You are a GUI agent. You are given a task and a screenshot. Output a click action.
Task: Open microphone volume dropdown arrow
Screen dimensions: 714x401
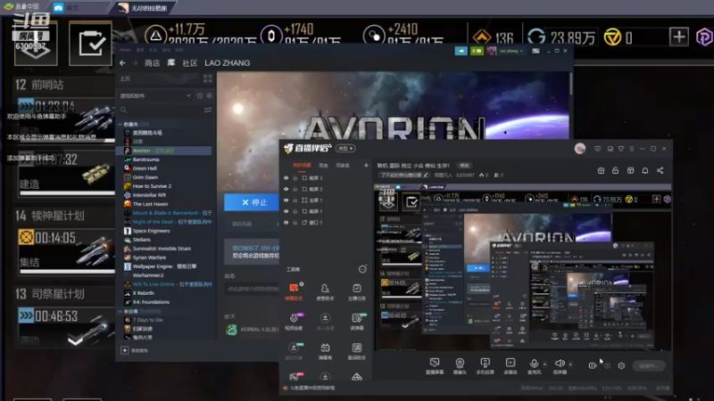point(544,364)
